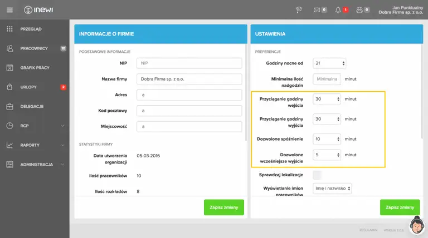Open the graduation cap tutorial icon

point(299,9)
